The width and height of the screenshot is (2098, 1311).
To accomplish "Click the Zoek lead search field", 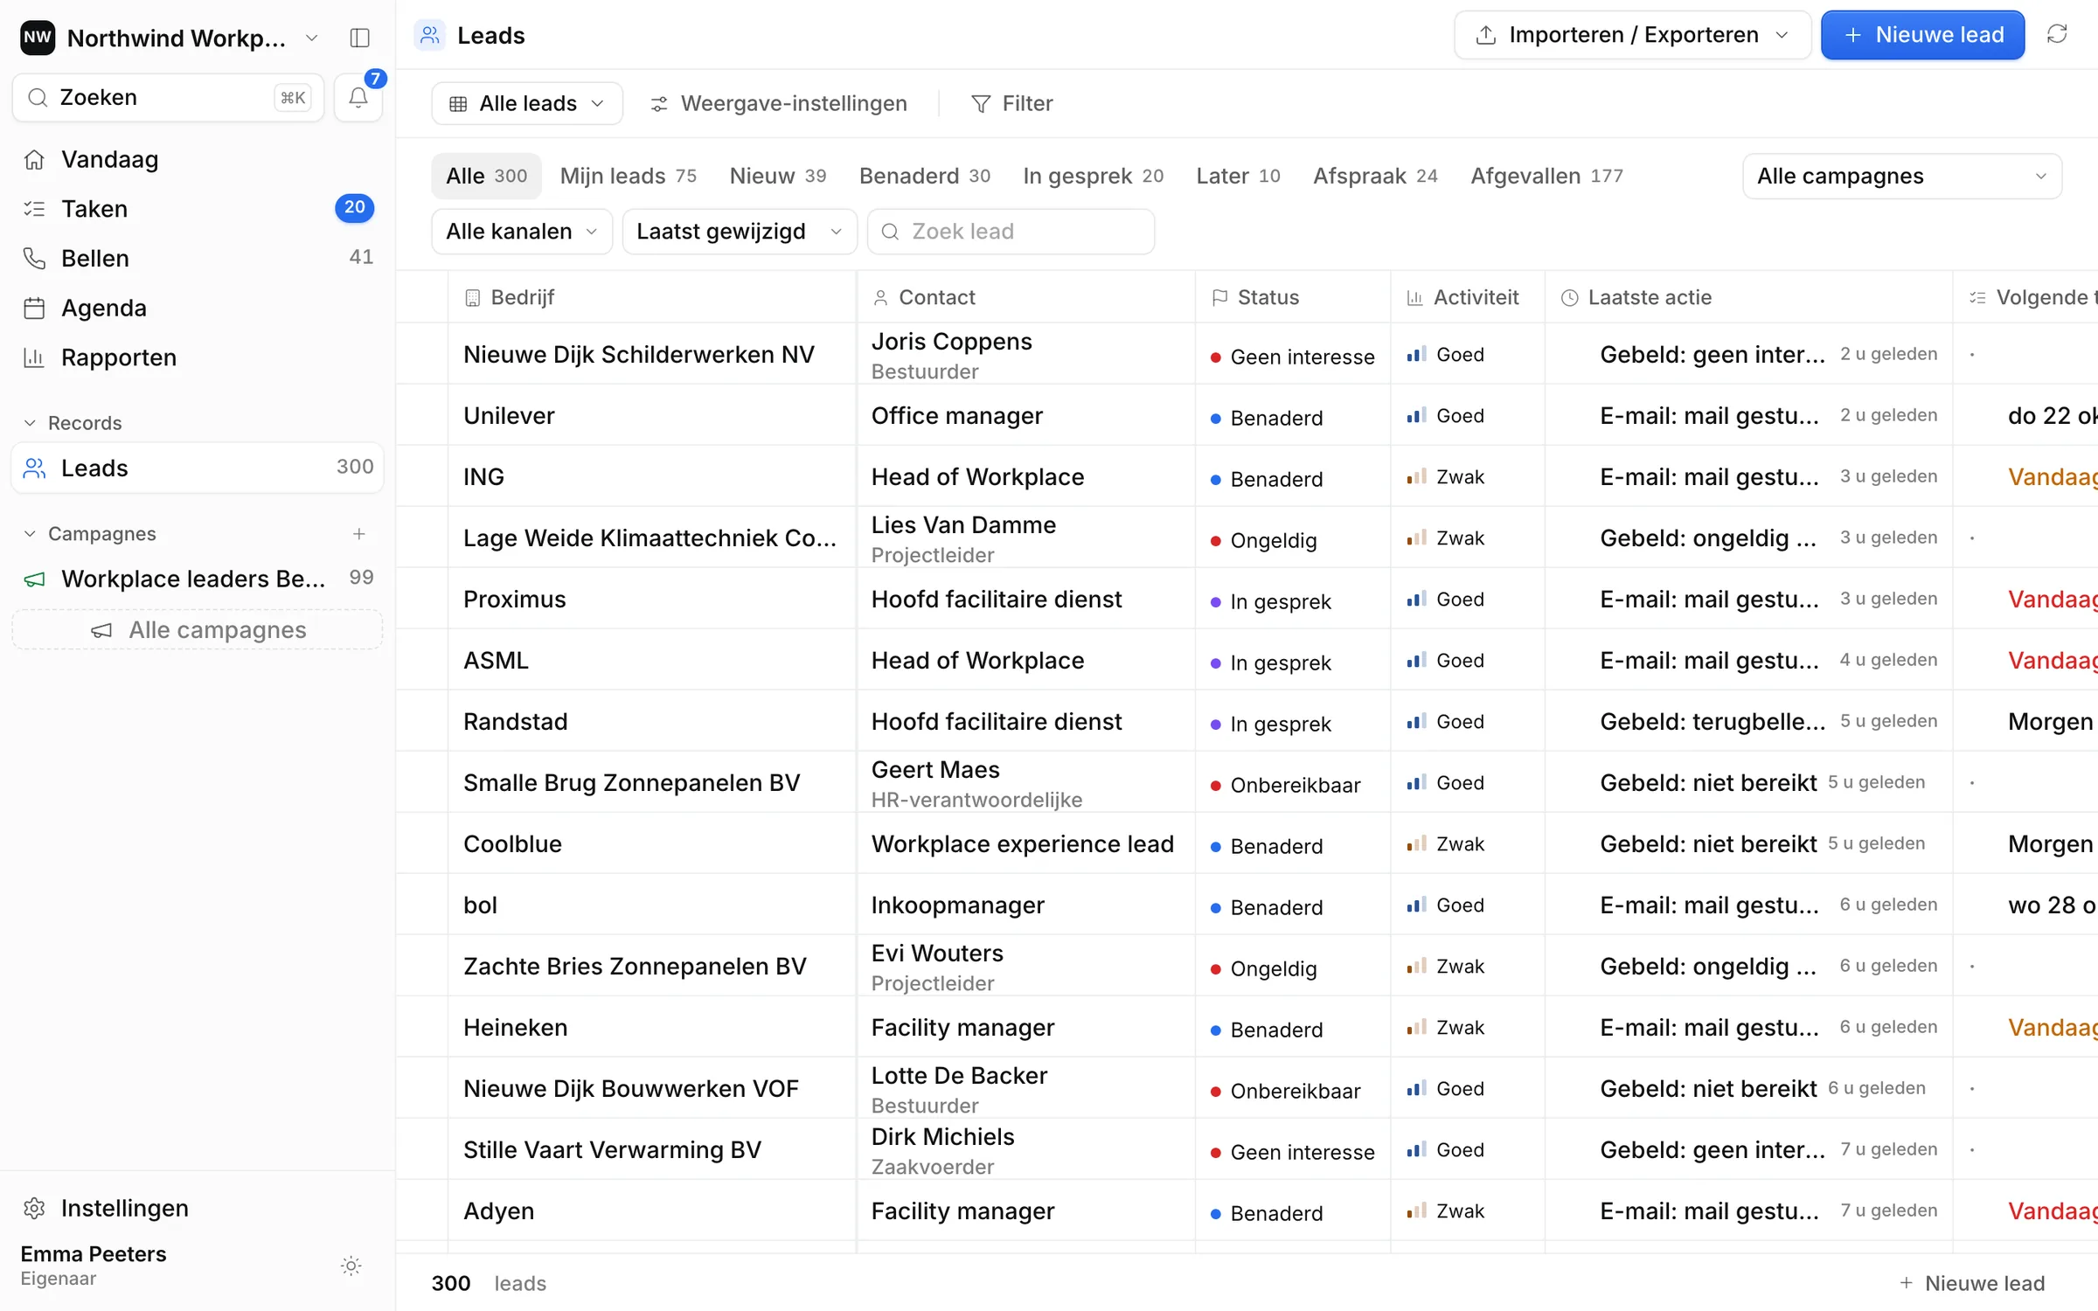I will (1011, 232).
